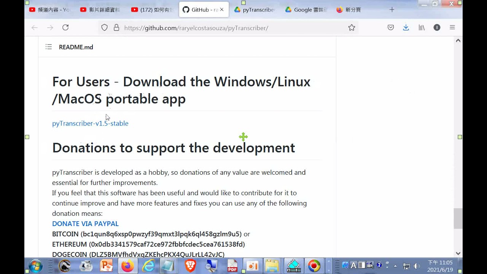Open Chrome from the taskbar
The height and width of the screenshot is (274, 487).
314,266
